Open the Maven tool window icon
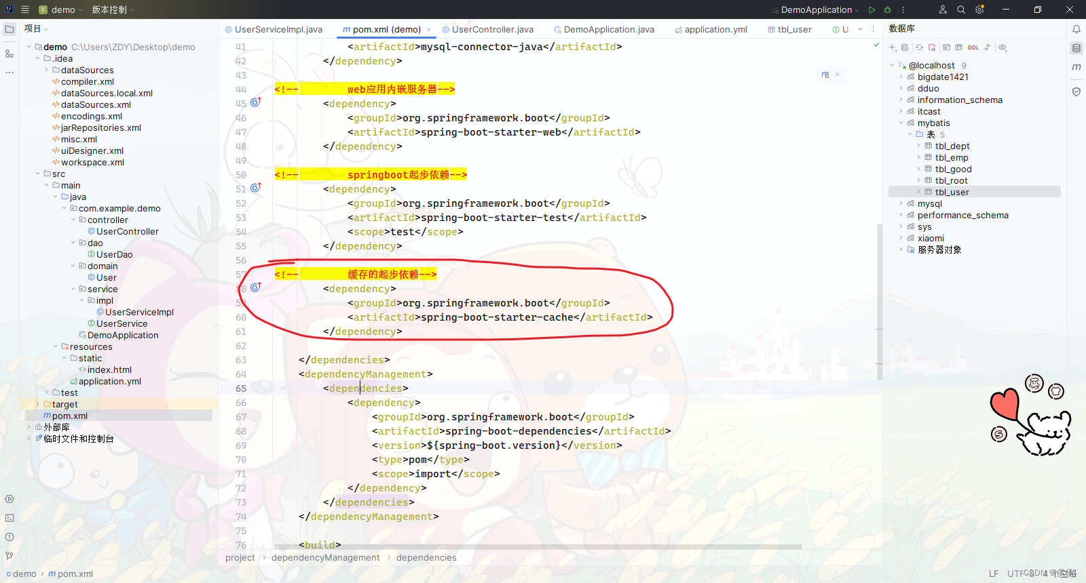 click(x=1076, y=67)
